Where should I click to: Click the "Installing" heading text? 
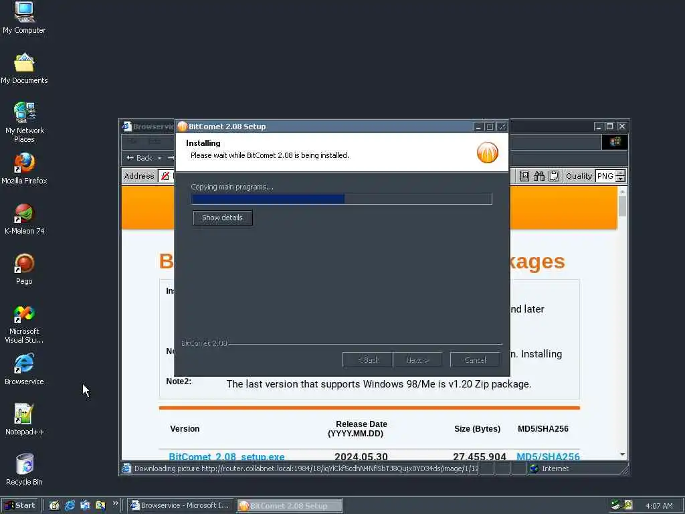pyautogui.click(x=203, y=143)
